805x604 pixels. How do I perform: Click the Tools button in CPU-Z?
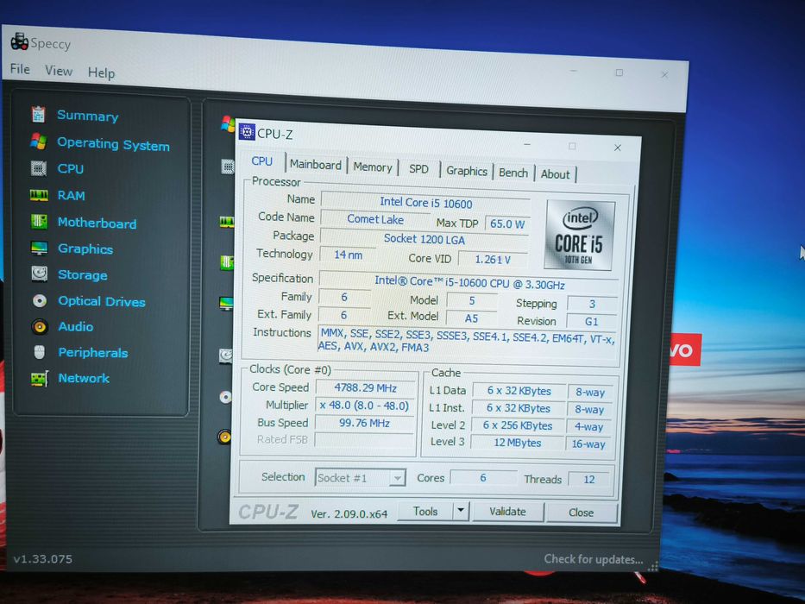coord(425,512)
